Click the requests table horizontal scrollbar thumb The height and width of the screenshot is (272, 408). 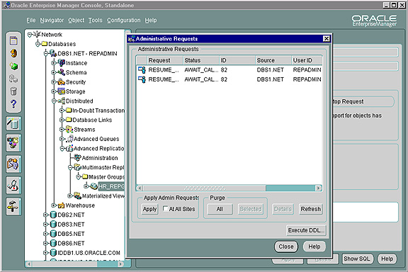click(204, 188)
